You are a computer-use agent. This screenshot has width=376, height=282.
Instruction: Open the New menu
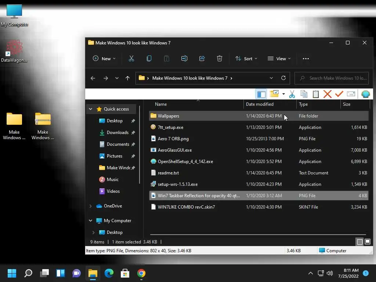(x=104, y=58)
